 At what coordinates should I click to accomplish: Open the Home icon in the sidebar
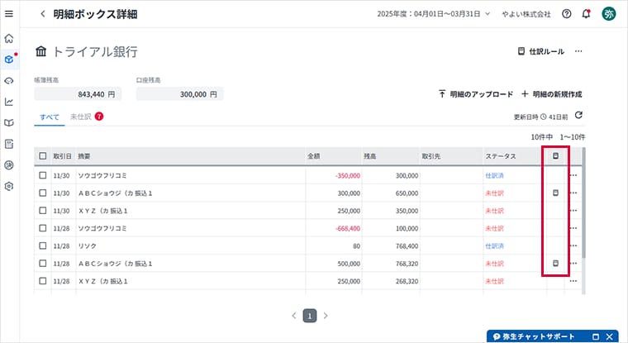tap(9, 38)
